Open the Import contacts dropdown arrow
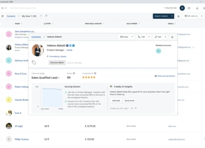Viewport: 205px width, 148px height. [172, 16]
